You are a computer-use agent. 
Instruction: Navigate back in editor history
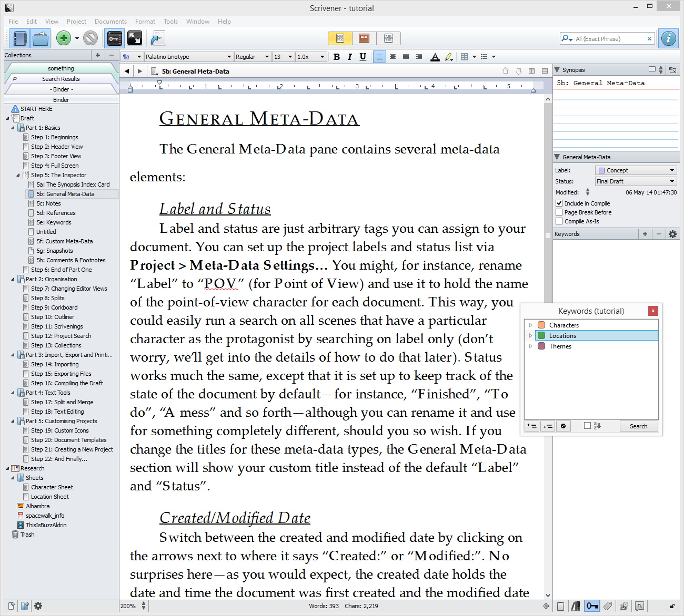click(x=127, y=71)
